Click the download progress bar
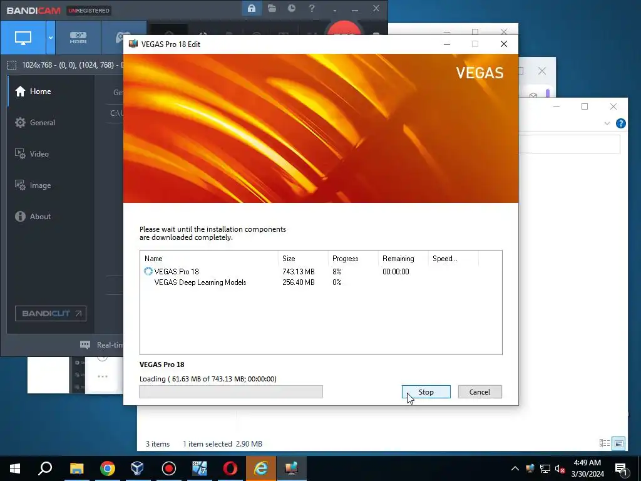This screenshot has height=481, width=641. pyautogui.click(x=231, y=392)
